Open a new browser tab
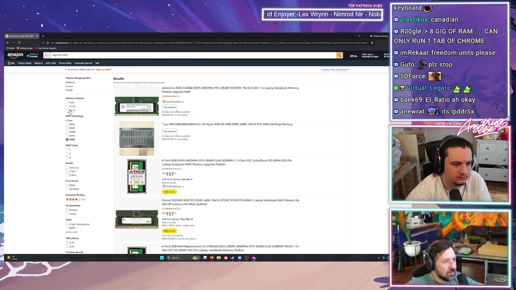The height and width of the screenshot is (290, 516). (x=43, y=36)
